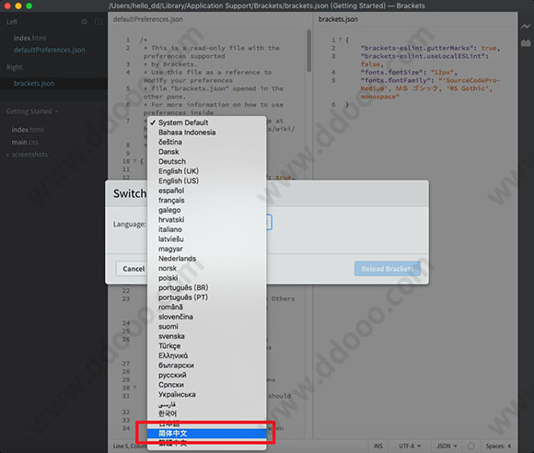Pick svenska from the list
This screenshot has width=534, height=453.
tap(207, 336)
